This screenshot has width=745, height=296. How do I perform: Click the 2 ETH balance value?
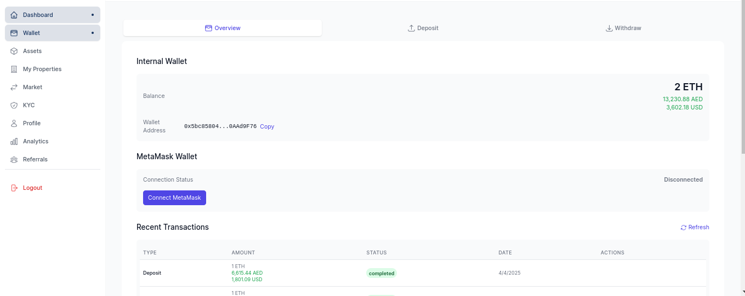coord(689,87)
